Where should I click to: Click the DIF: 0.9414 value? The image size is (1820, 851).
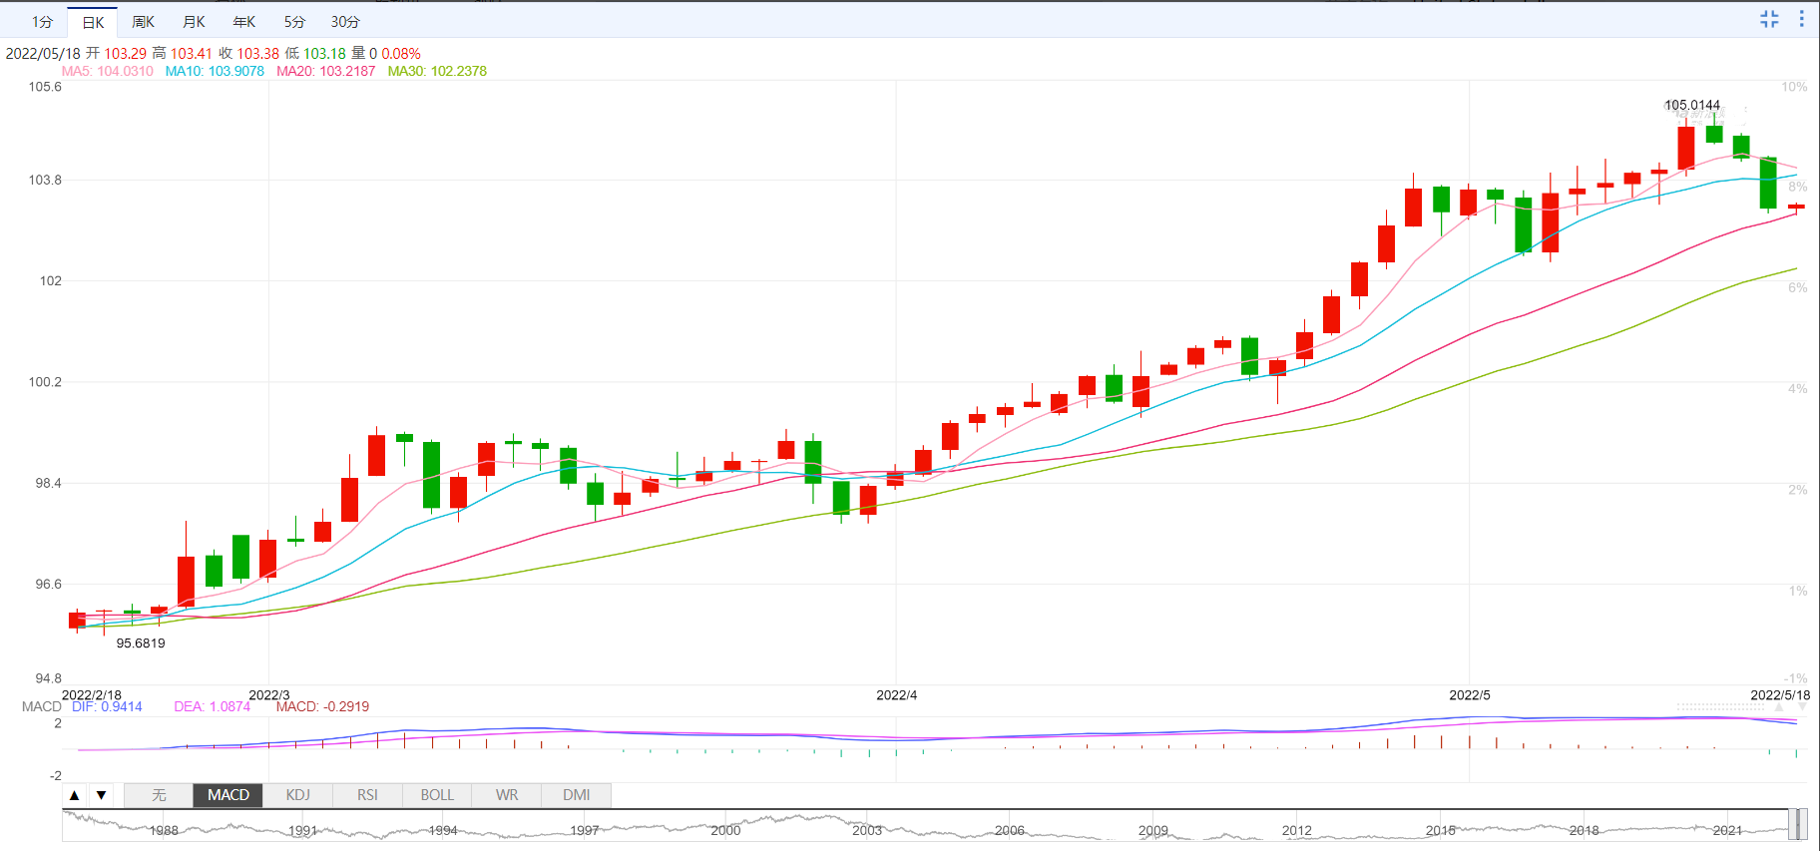[107, 706]
